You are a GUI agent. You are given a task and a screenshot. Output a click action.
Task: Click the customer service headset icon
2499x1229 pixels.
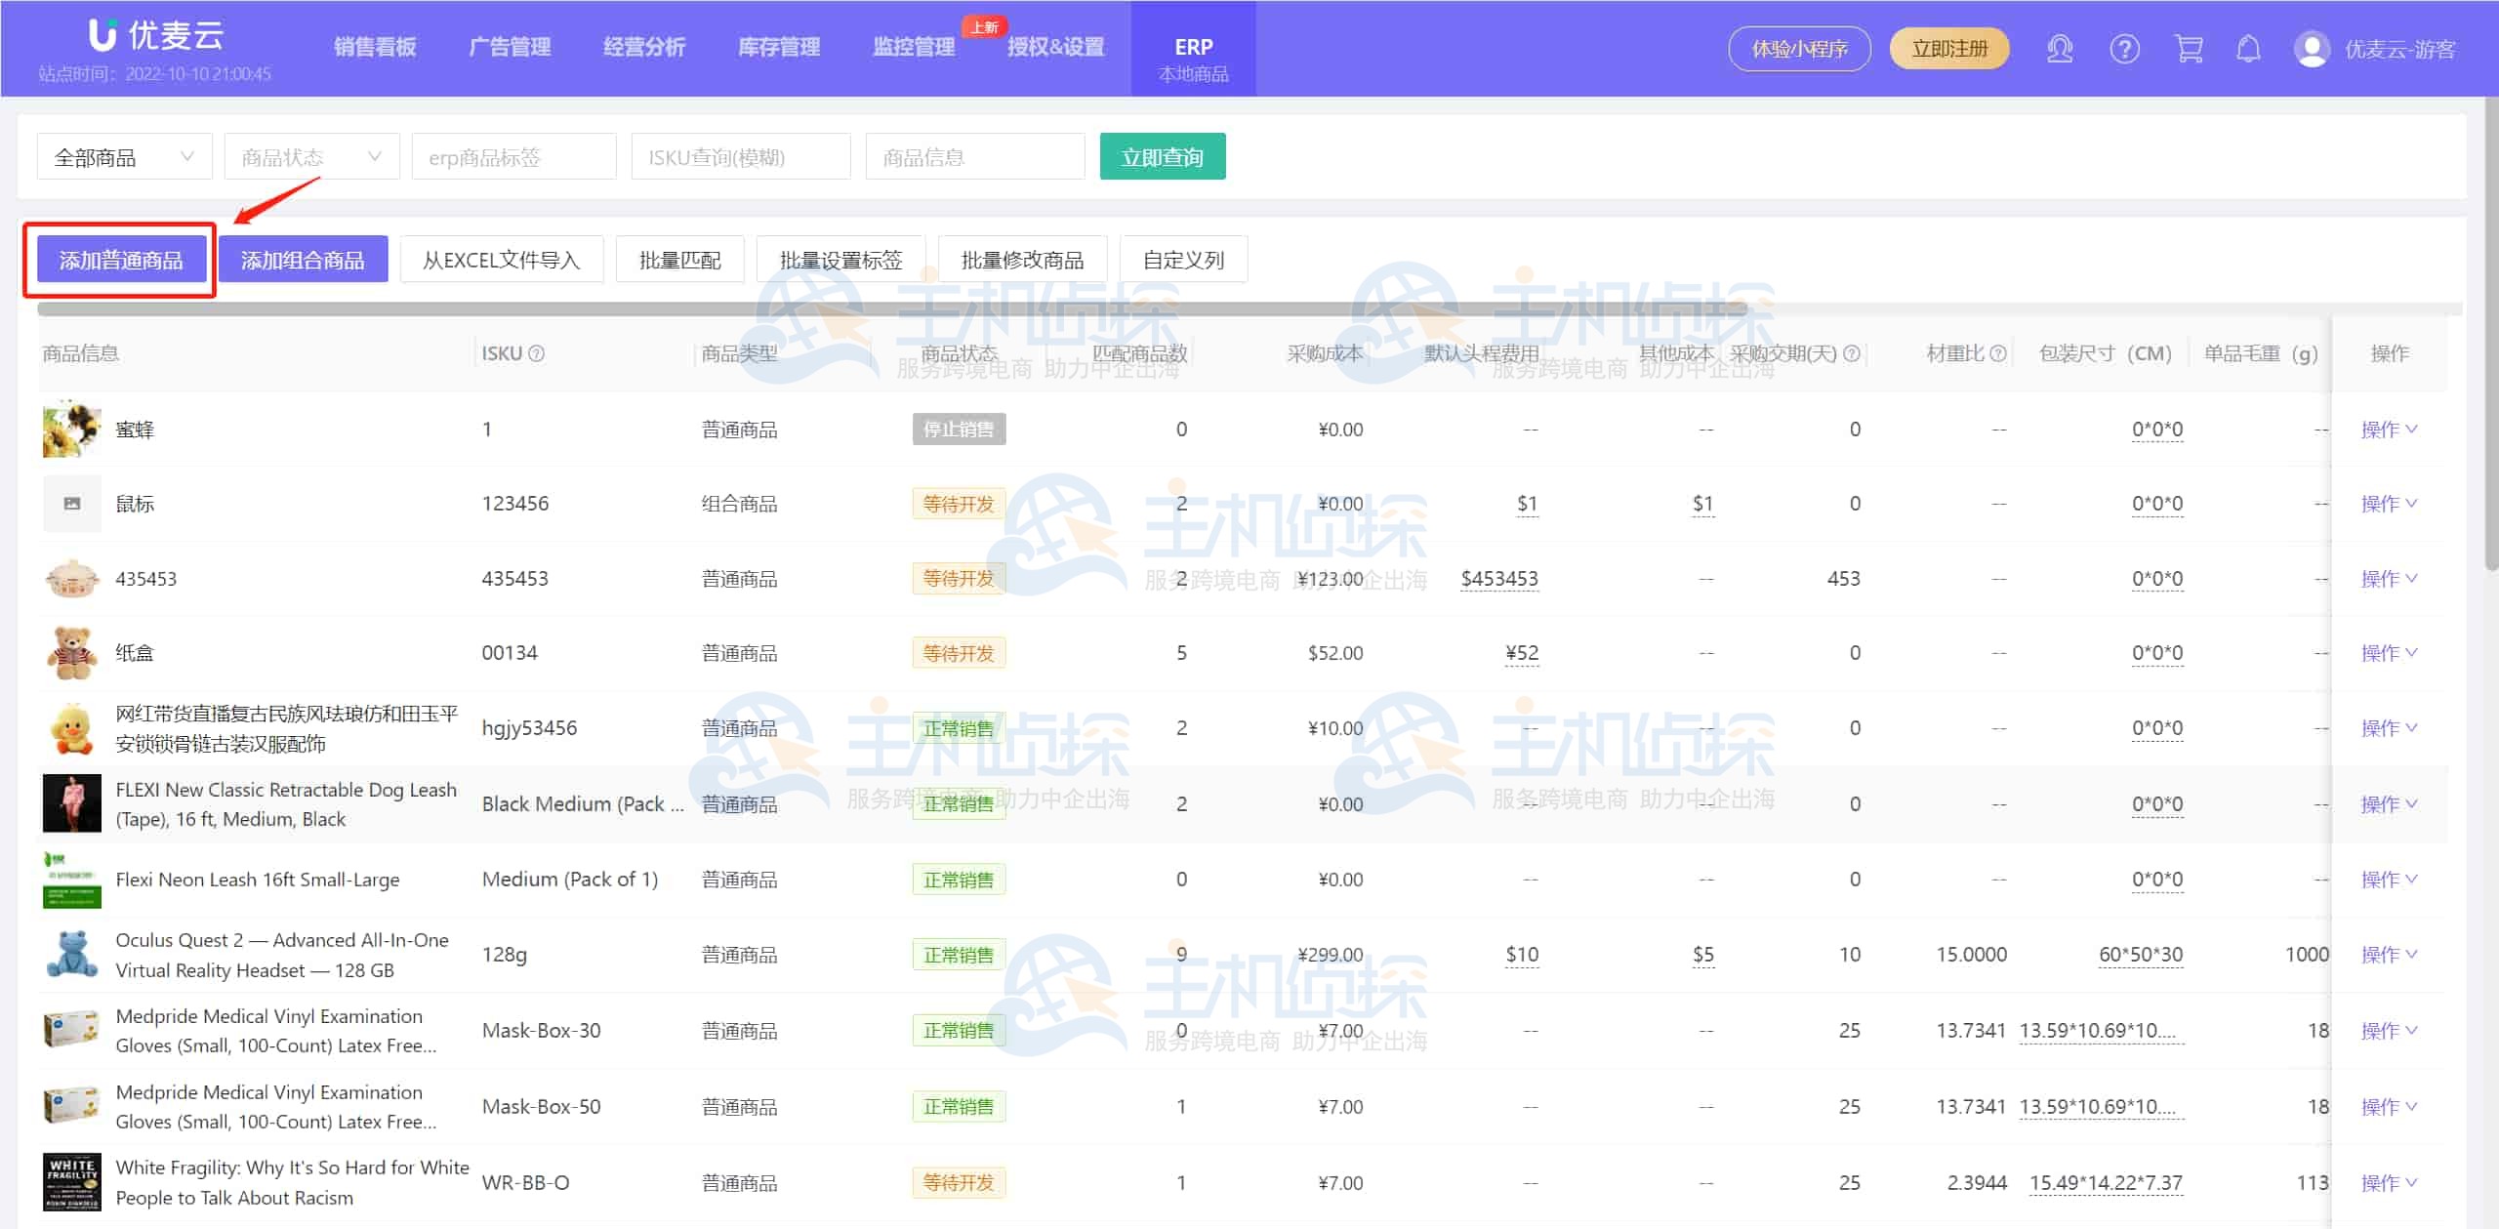point(2059,49)
